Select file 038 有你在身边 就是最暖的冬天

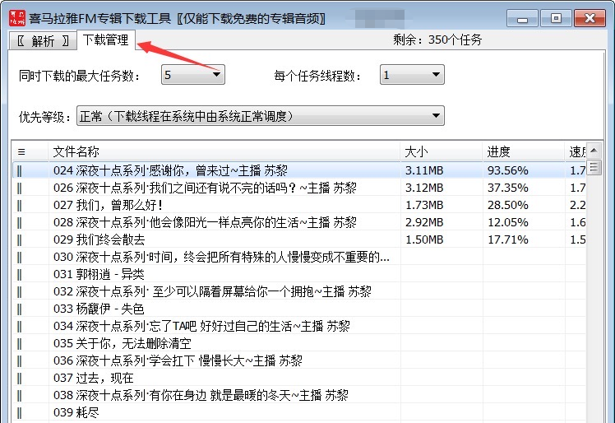click(x=201, y=395)
